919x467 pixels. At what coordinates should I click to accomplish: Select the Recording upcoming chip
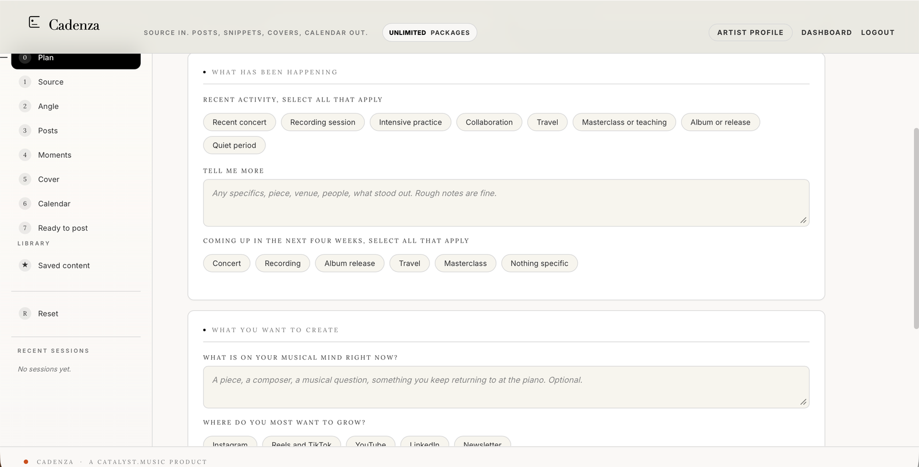(283, 263)
